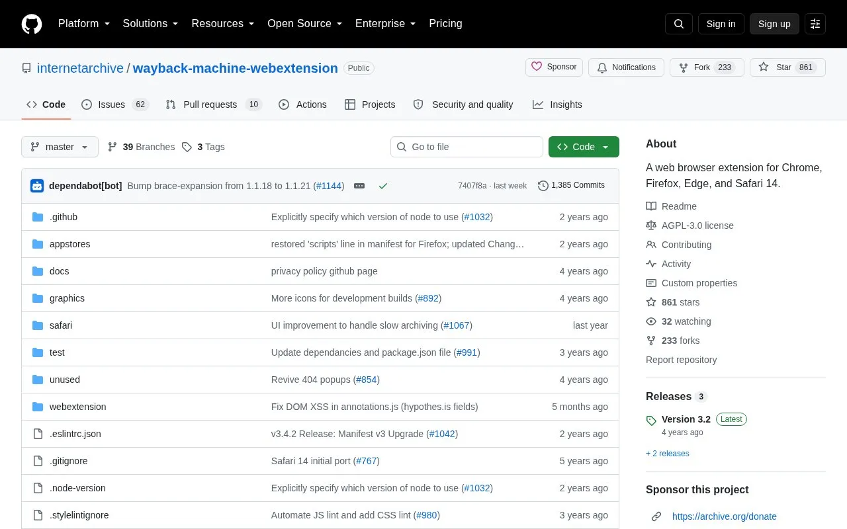Viewport: 847px width, 529px height.
Task: Open the internetarchive owner link
Action: (x=80, y=68)
